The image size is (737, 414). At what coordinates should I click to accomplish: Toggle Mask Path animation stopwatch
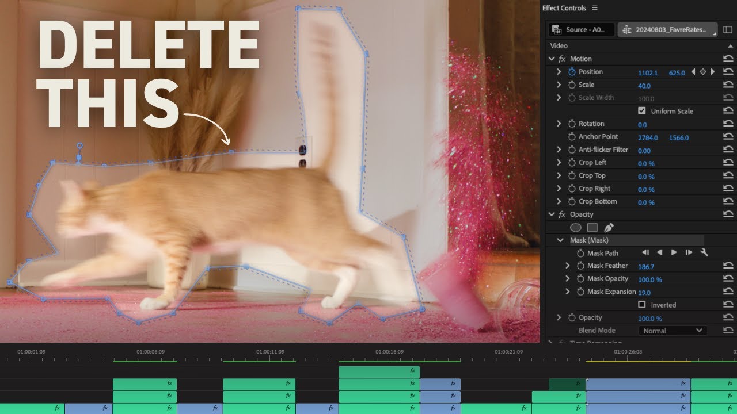(580, 253)
